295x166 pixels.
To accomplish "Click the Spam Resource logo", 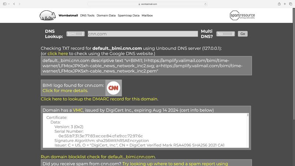I will [x=242, y=15].
